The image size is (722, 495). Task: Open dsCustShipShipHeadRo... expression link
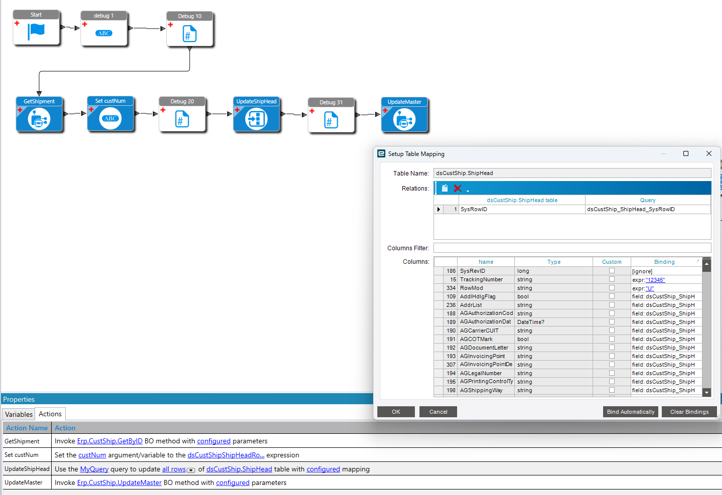tap(226, 455)
